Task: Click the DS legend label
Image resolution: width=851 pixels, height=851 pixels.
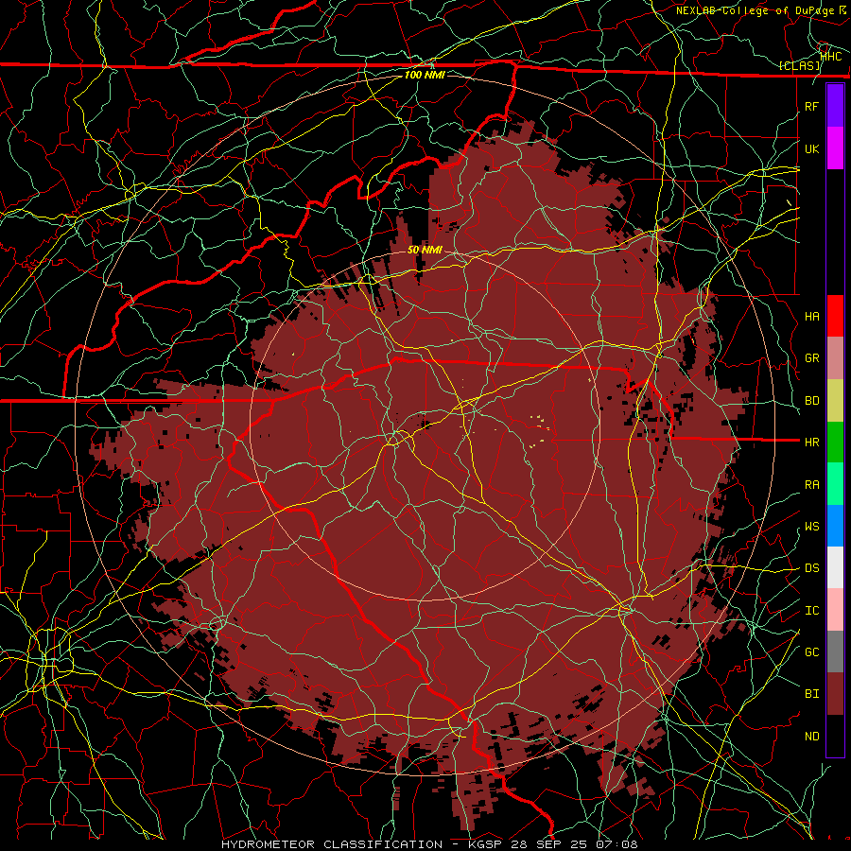Action: tap(811, 567)
